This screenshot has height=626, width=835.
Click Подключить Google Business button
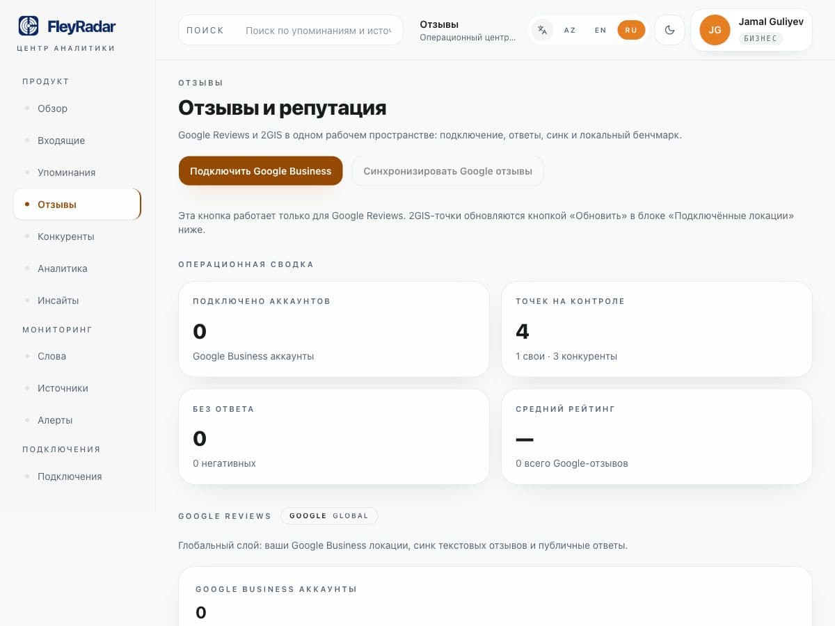pos(261,171)
